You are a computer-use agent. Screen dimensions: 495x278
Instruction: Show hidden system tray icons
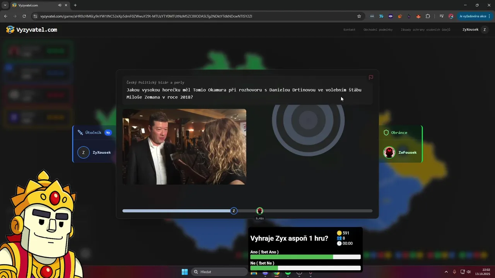tap(446, 272)
